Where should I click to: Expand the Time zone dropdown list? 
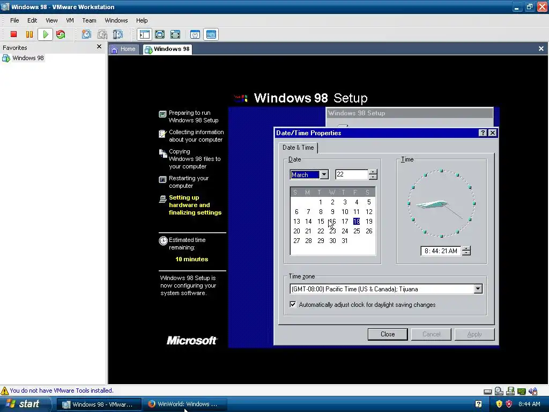click(478, 289)
